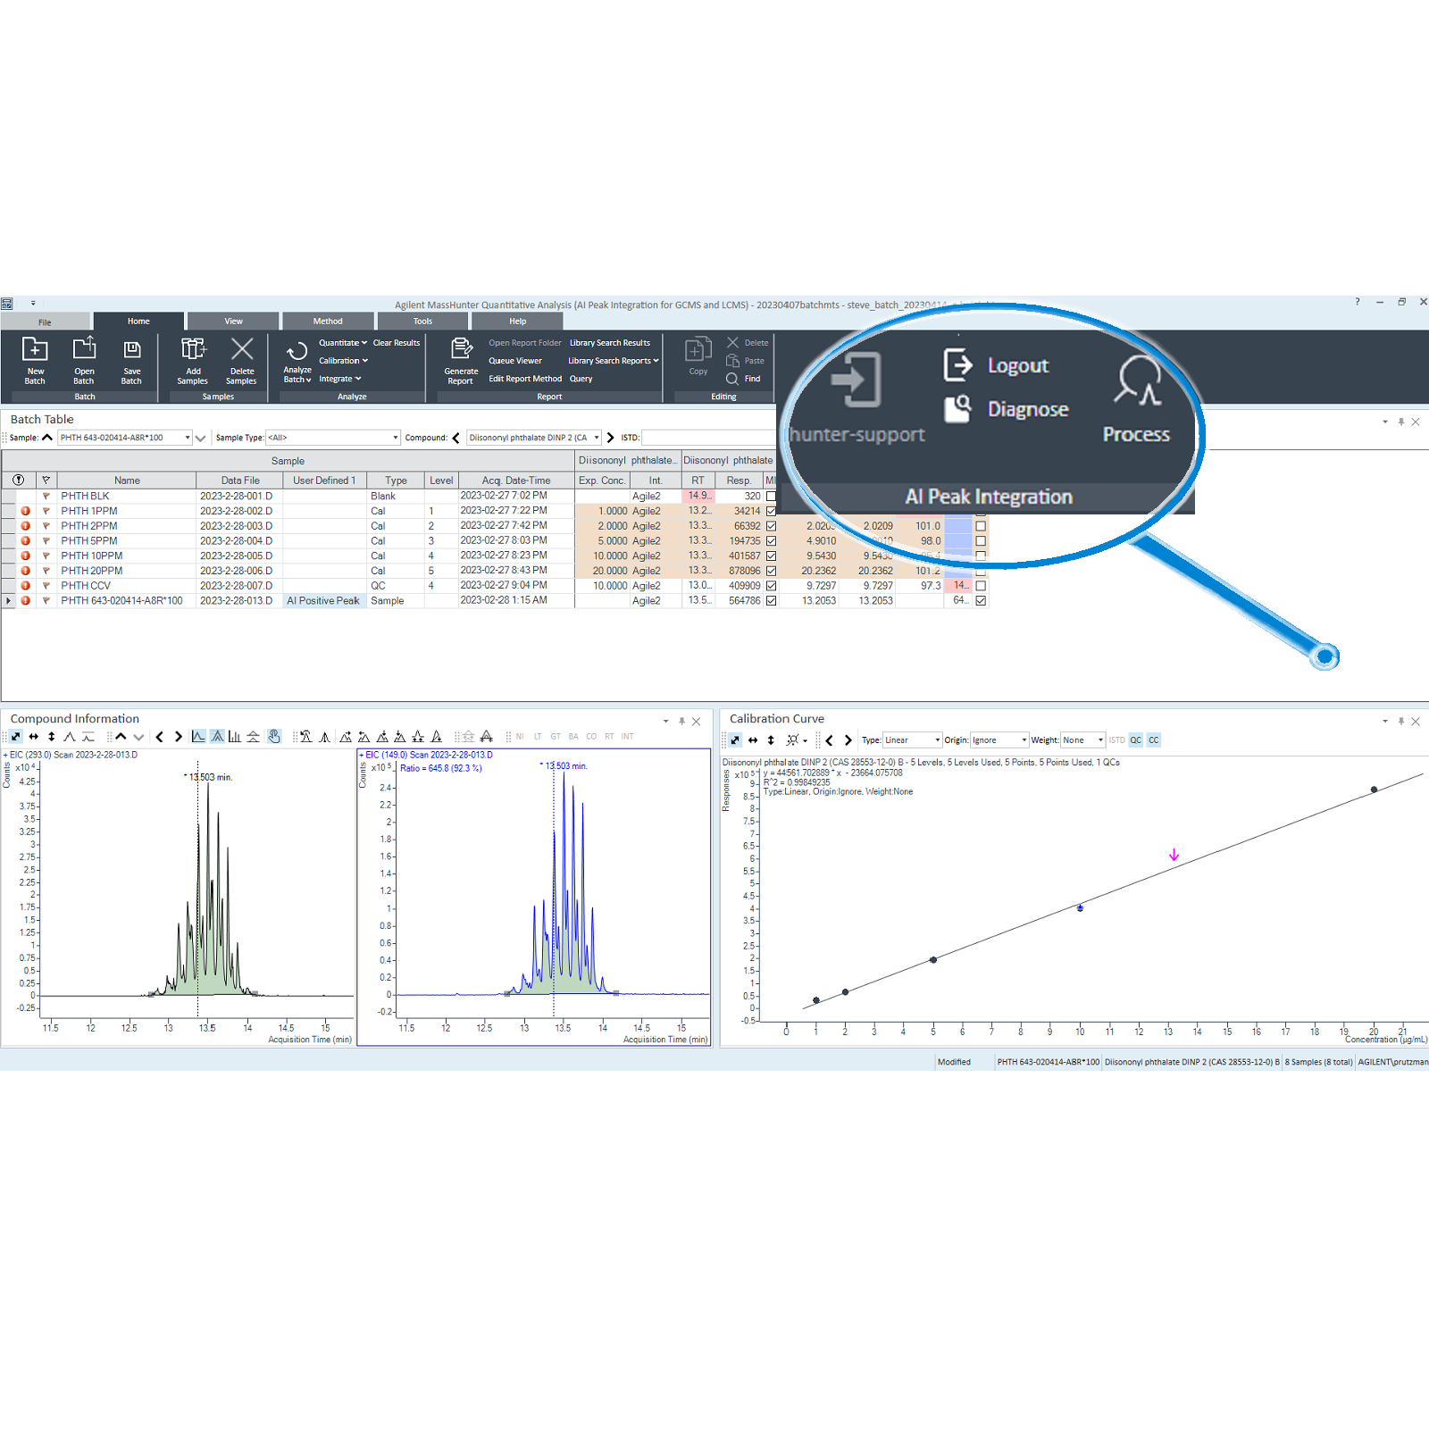
Task: Run the AI Peak Integration Process
Action: click(1136, 398)
